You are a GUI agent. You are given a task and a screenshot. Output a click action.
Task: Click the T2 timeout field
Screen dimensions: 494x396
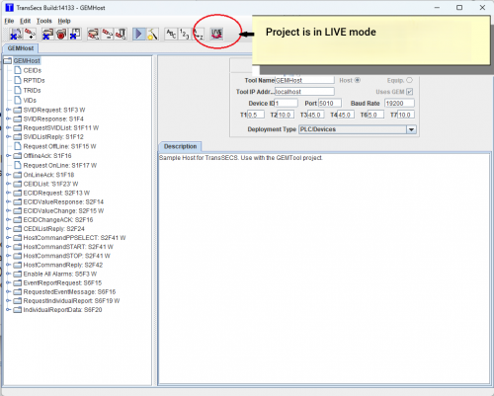pyautogui.click(x=286, y=115)
